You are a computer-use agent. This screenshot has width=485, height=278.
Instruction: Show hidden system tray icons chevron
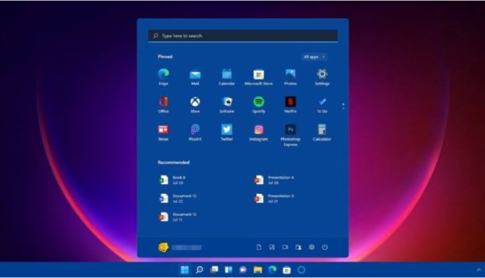[479, 270]
